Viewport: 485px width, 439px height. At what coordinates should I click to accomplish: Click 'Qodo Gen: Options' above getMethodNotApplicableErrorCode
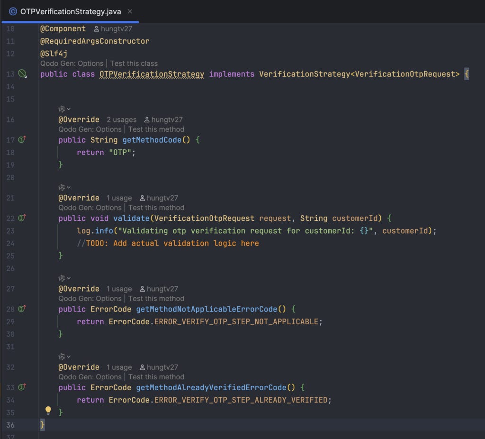click(x=90, y=299)
